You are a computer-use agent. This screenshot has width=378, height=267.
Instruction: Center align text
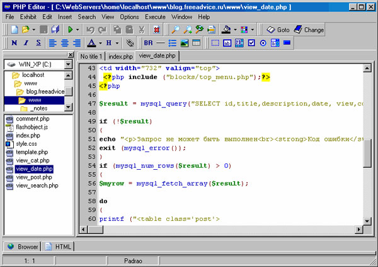pyautogui.click(x=65, y=43)
